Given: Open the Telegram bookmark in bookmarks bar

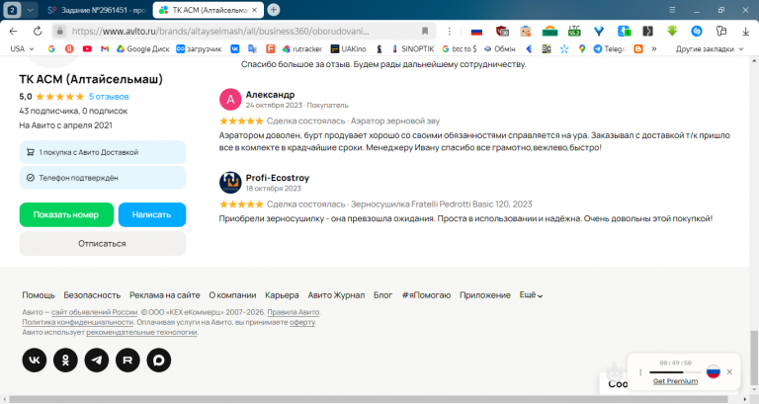Looking at the screenshot, I should point(610,48).
